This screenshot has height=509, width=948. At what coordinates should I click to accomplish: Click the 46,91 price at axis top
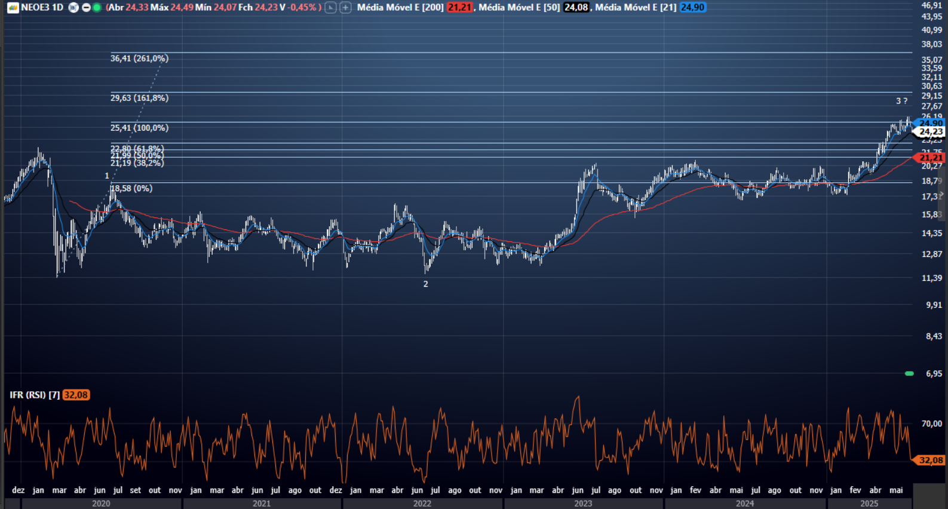point(931,5)
